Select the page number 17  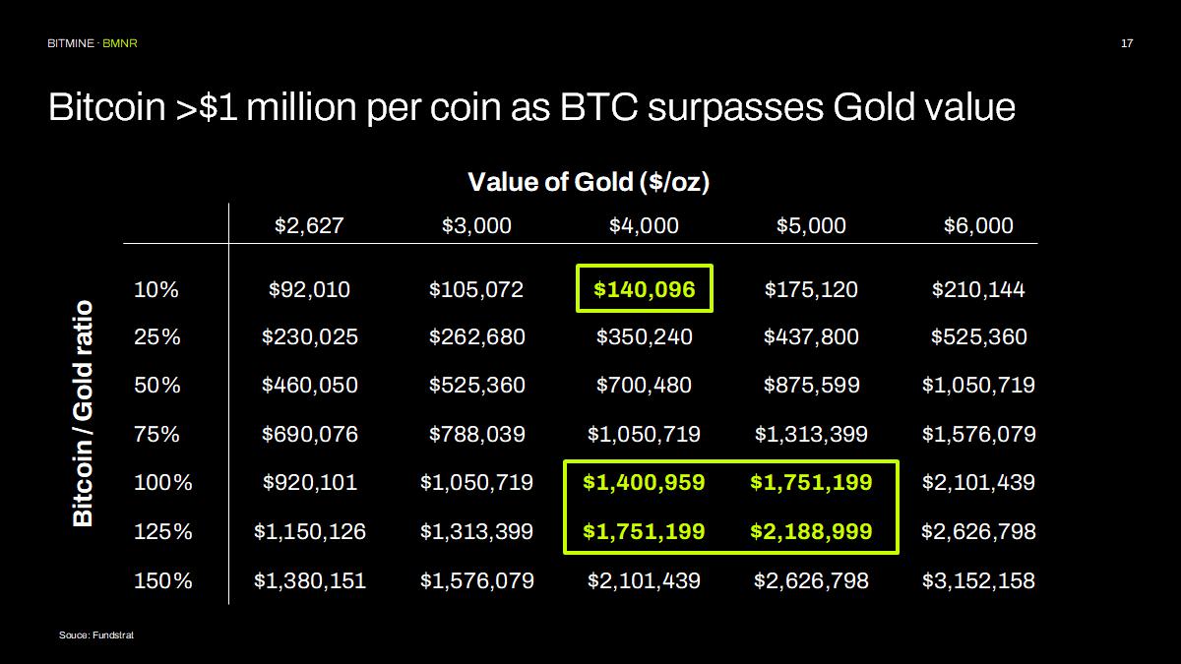[1127, 44]
